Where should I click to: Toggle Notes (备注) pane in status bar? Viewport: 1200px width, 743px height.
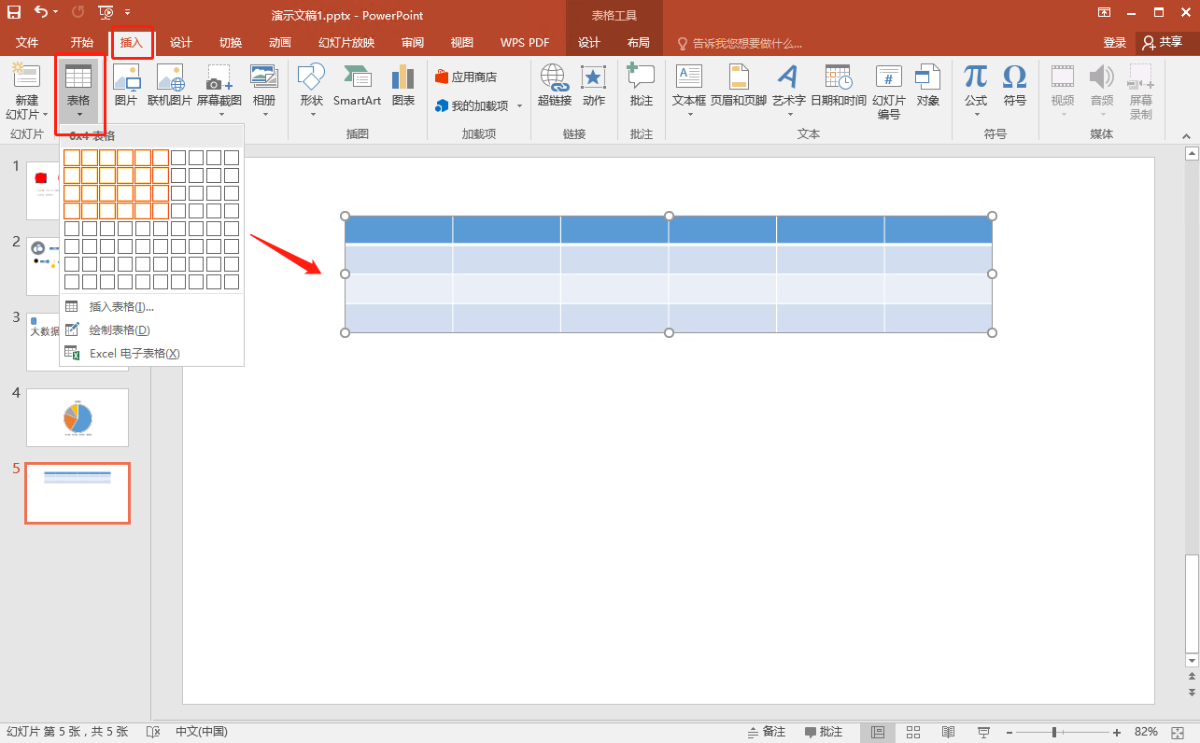pos(767,732)
